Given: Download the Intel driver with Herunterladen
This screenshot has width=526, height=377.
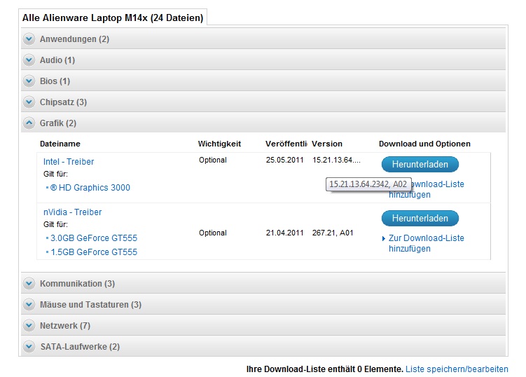Looking at the screenshot, I should click(x=420, y=164).
